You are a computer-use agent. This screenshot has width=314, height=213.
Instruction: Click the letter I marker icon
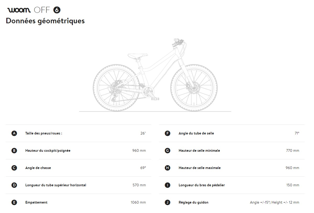[x=167, y=185]
